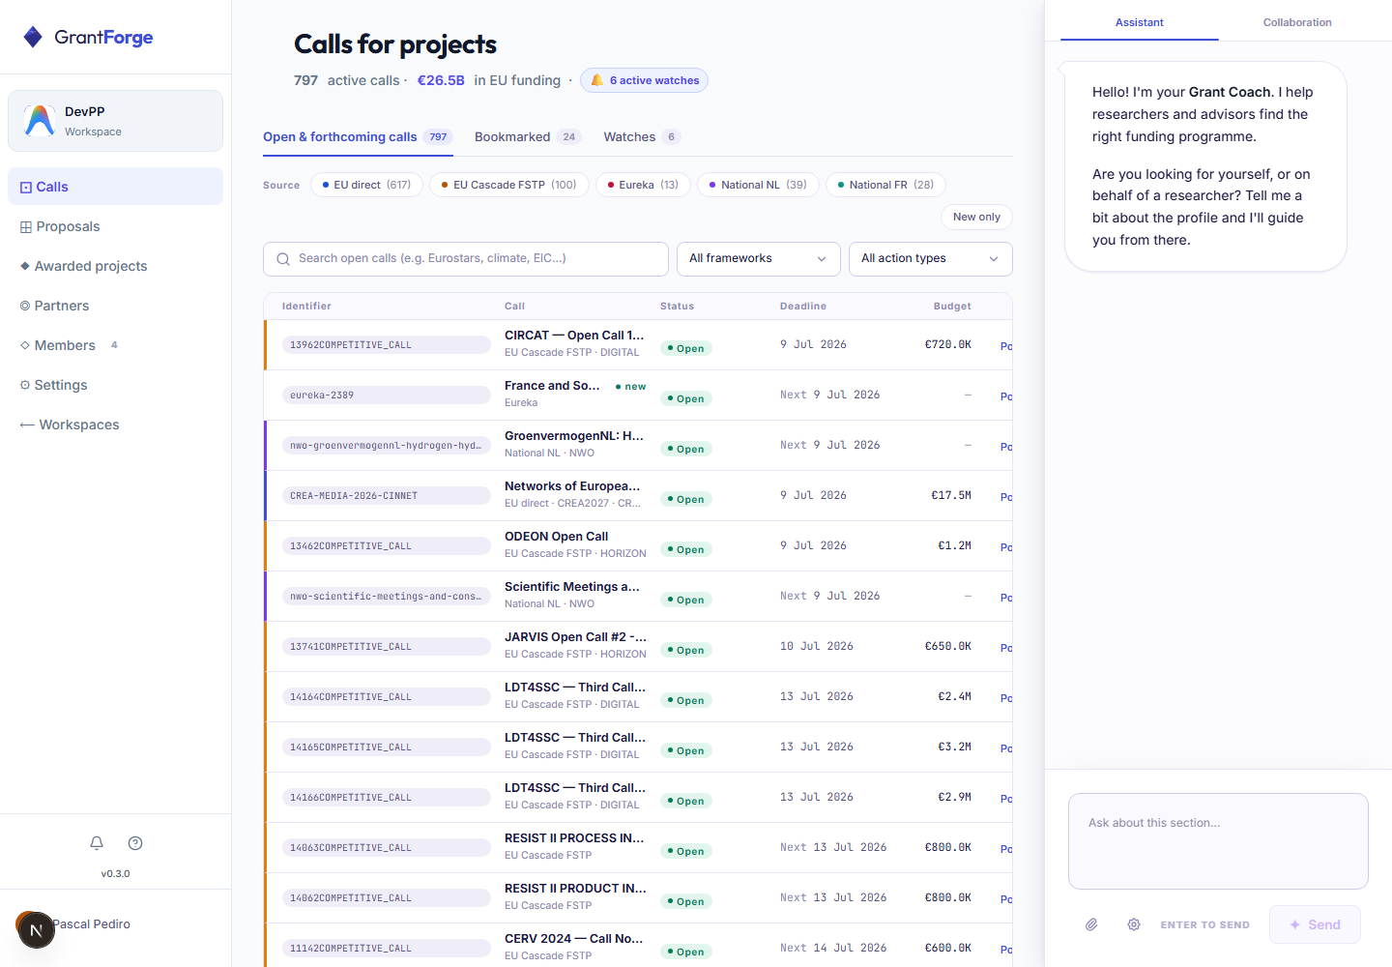Sort by Deadline column header
The image size is (1392, 967).
click(x=803, y=307)
